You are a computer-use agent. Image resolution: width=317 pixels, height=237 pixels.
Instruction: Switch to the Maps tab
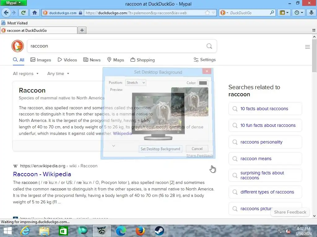[x=116, y=60]
